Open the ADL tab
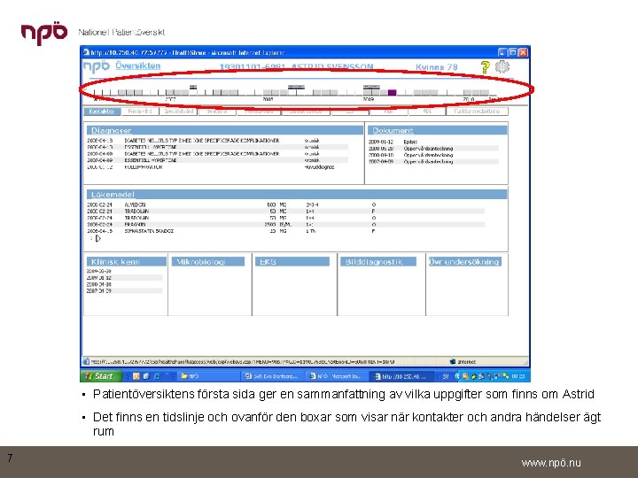Viewport: 638px width, 478px height. click(x=427, y=112)
